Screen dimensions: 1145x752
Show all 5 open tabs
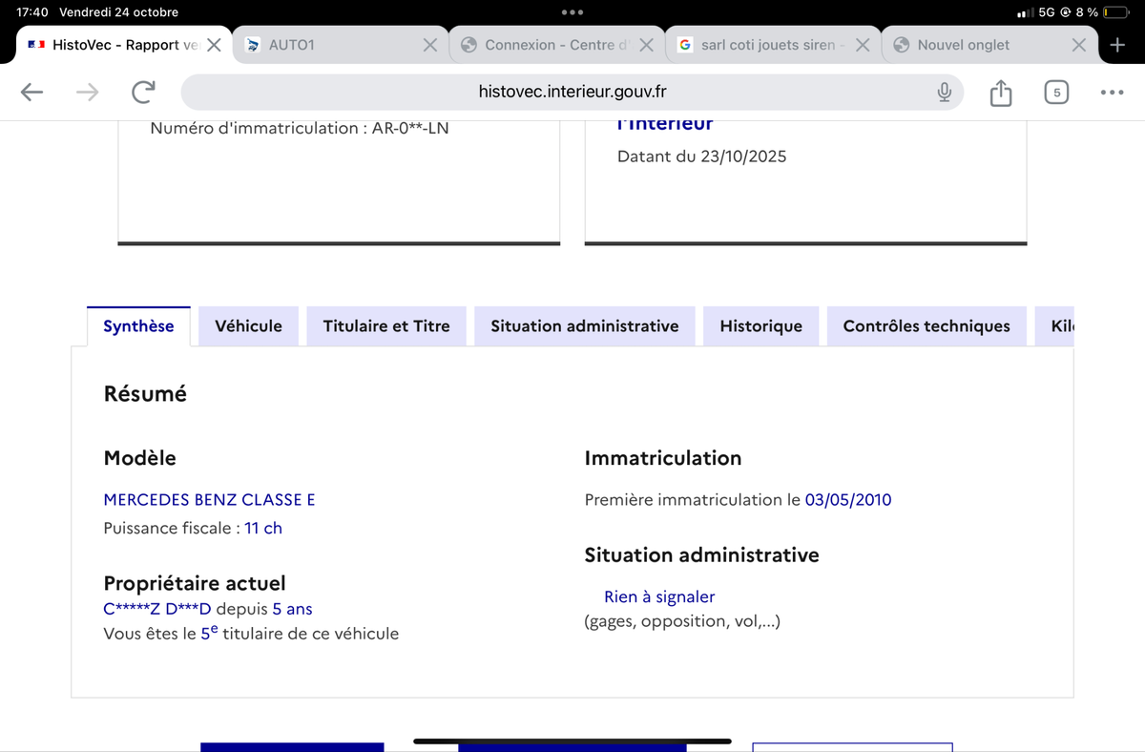click(x=1056, y=92)
